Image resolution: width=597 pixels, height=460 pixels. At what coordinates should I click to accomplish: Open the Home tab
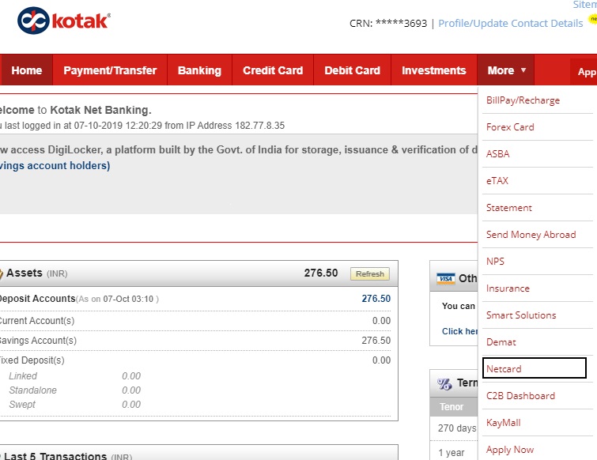tap(27, 70)
